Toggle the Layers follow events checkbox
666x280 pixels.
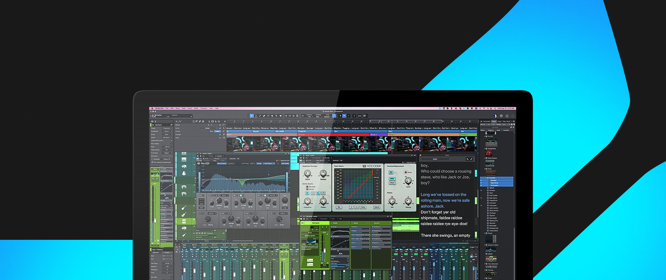pyautogui.click(x=171, y=140)
